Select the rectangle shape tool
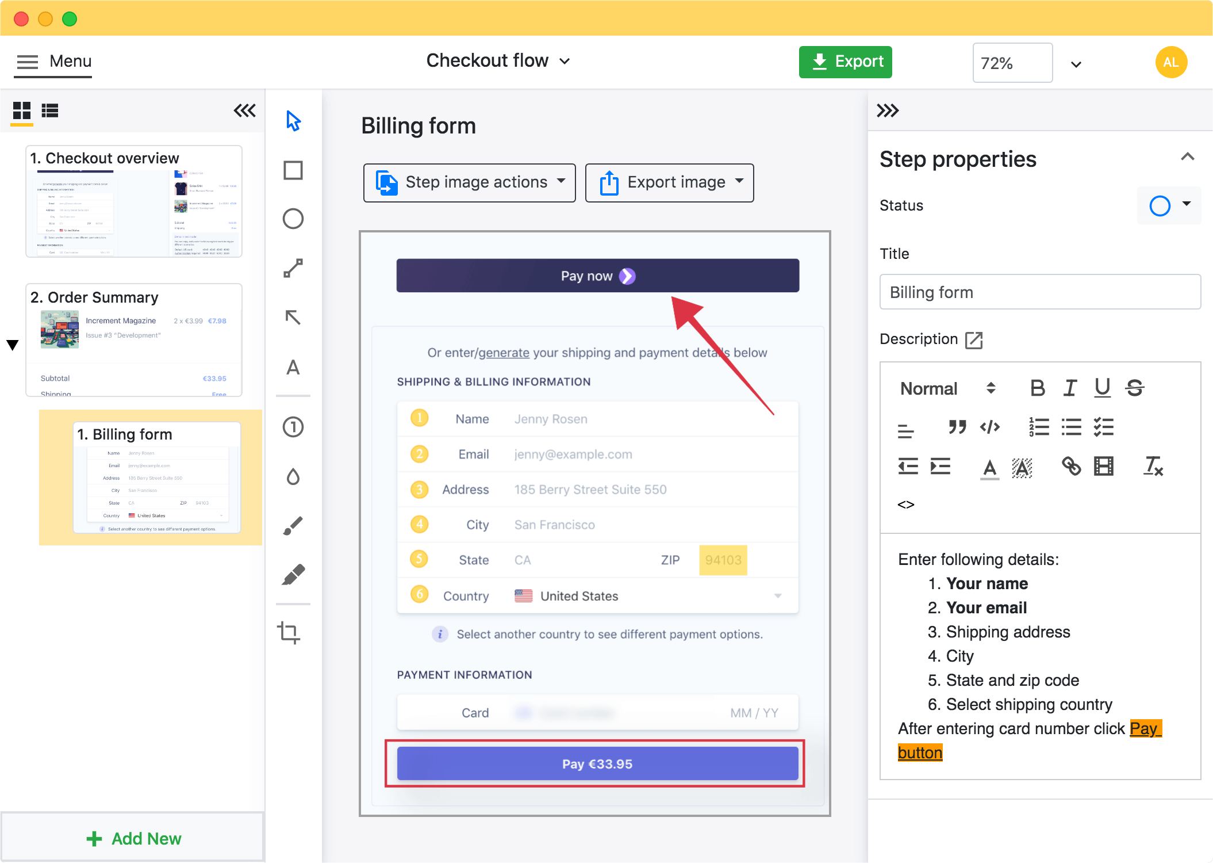The image size is (1213, 863). (293, 170)
